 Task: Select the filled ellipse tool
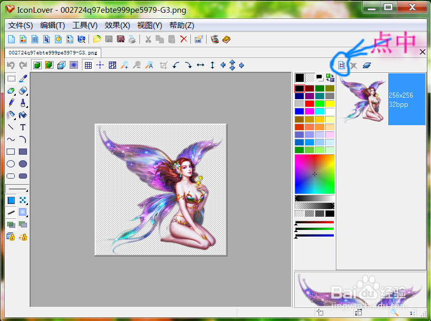[23, 164]
